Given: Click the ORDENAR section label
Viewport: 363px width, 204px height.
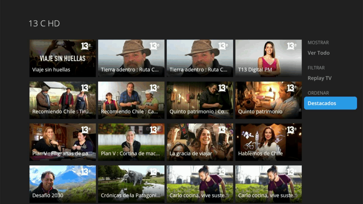Looking at the screenshot, I should tap(318, 93).
